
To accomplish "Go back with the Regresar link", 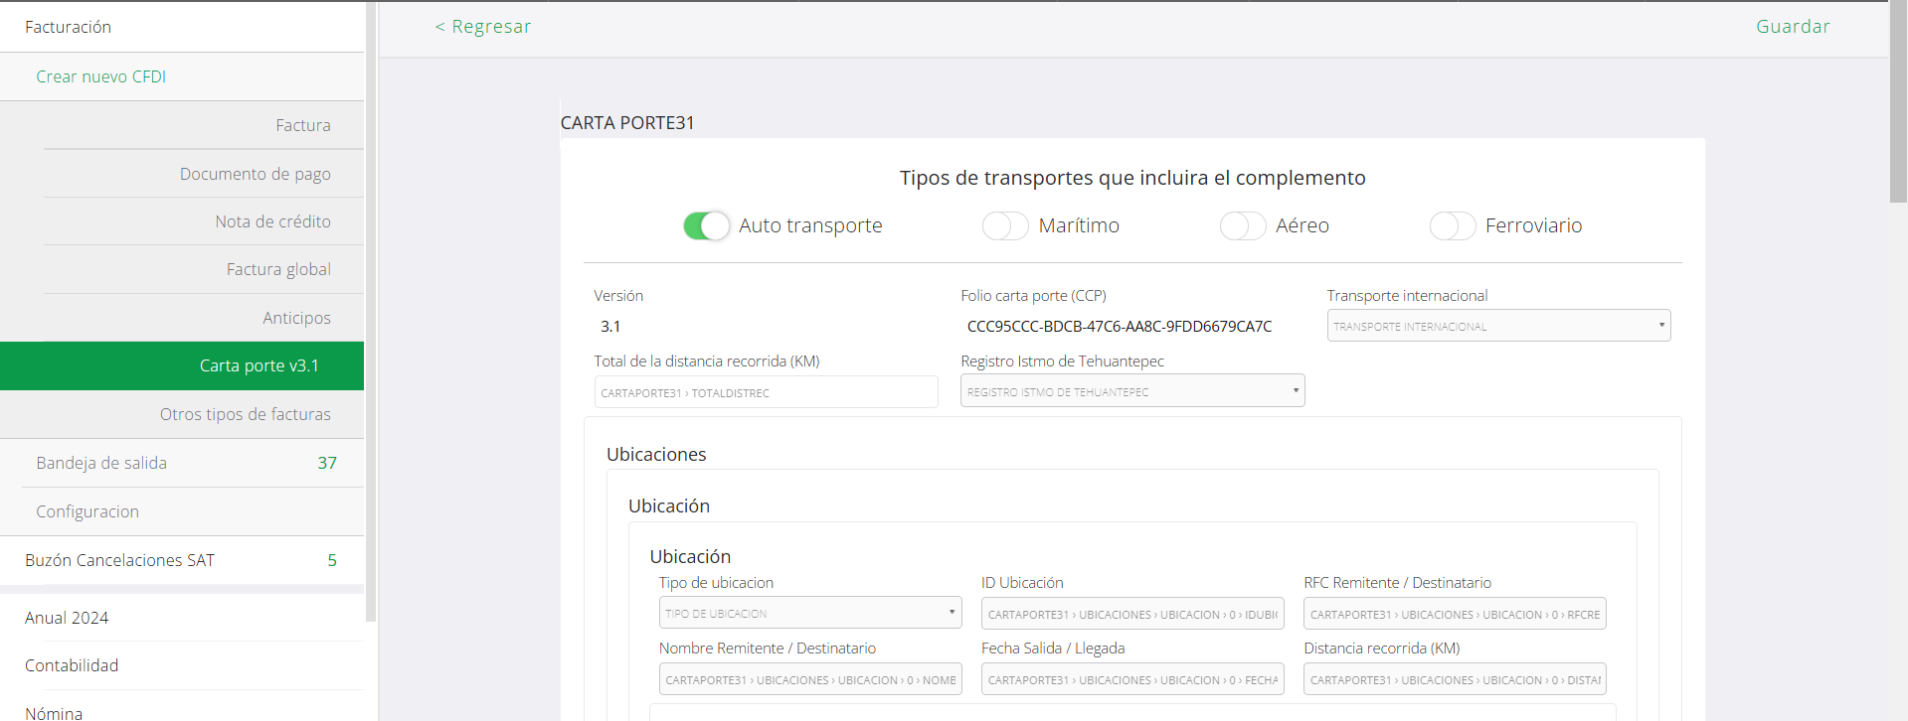I will pos(483,27).
